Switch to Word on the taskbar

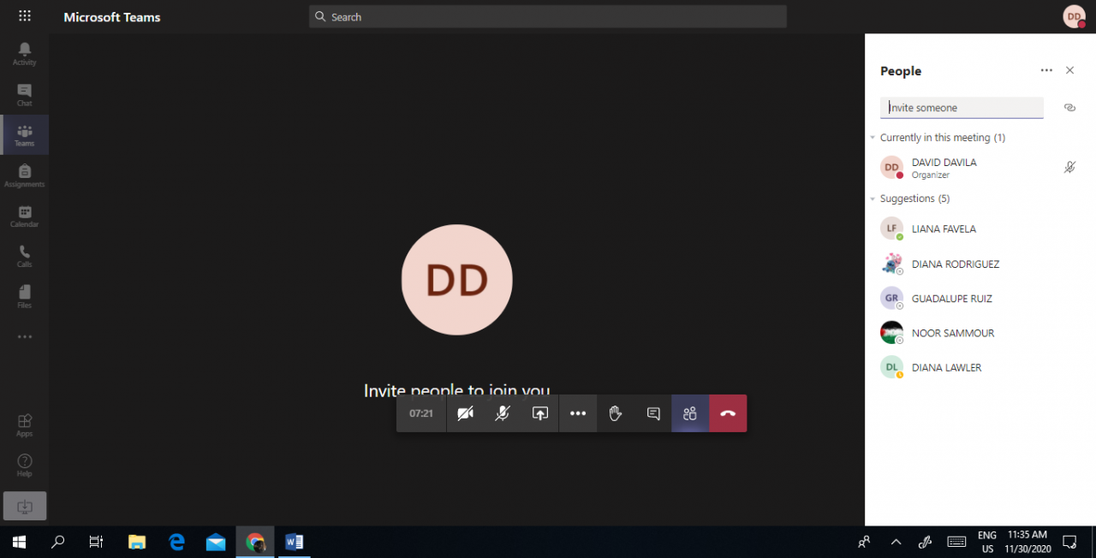coord(295,542)
